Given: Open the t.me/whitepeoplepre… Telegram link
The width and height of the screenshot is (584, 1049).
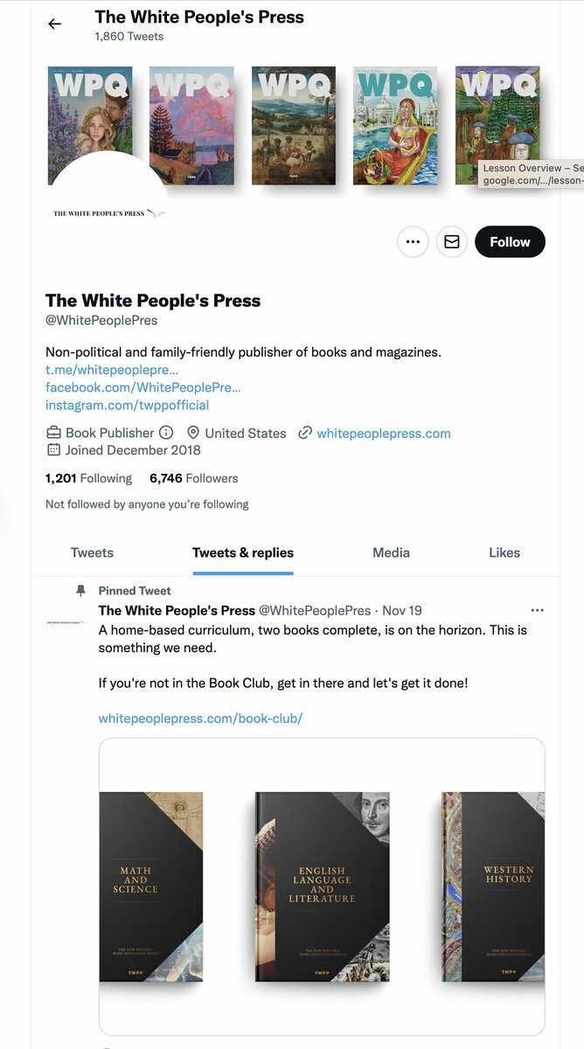Looking at the screenshot, I should pos(112,370).
